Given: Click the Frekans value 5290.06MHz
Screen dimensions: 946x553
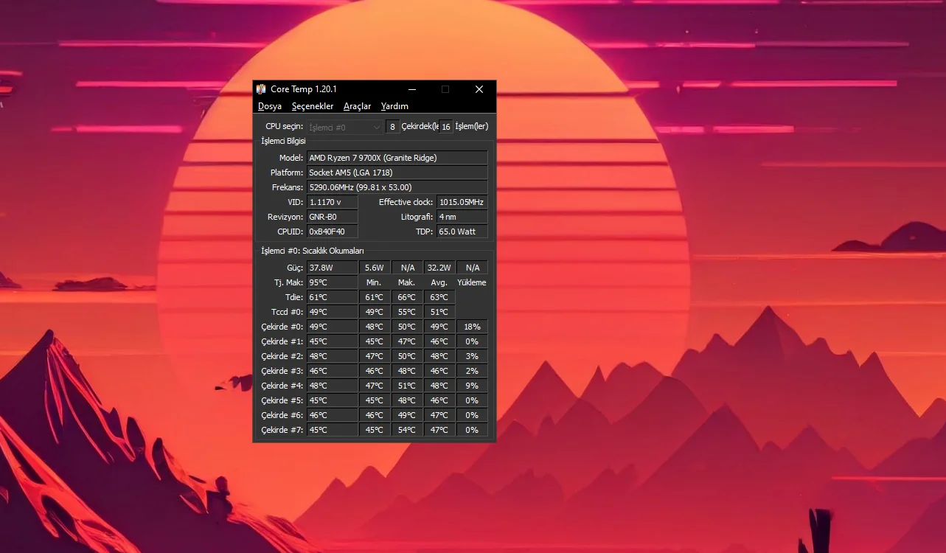Looking at the screenshot, I should click(397, 187).
